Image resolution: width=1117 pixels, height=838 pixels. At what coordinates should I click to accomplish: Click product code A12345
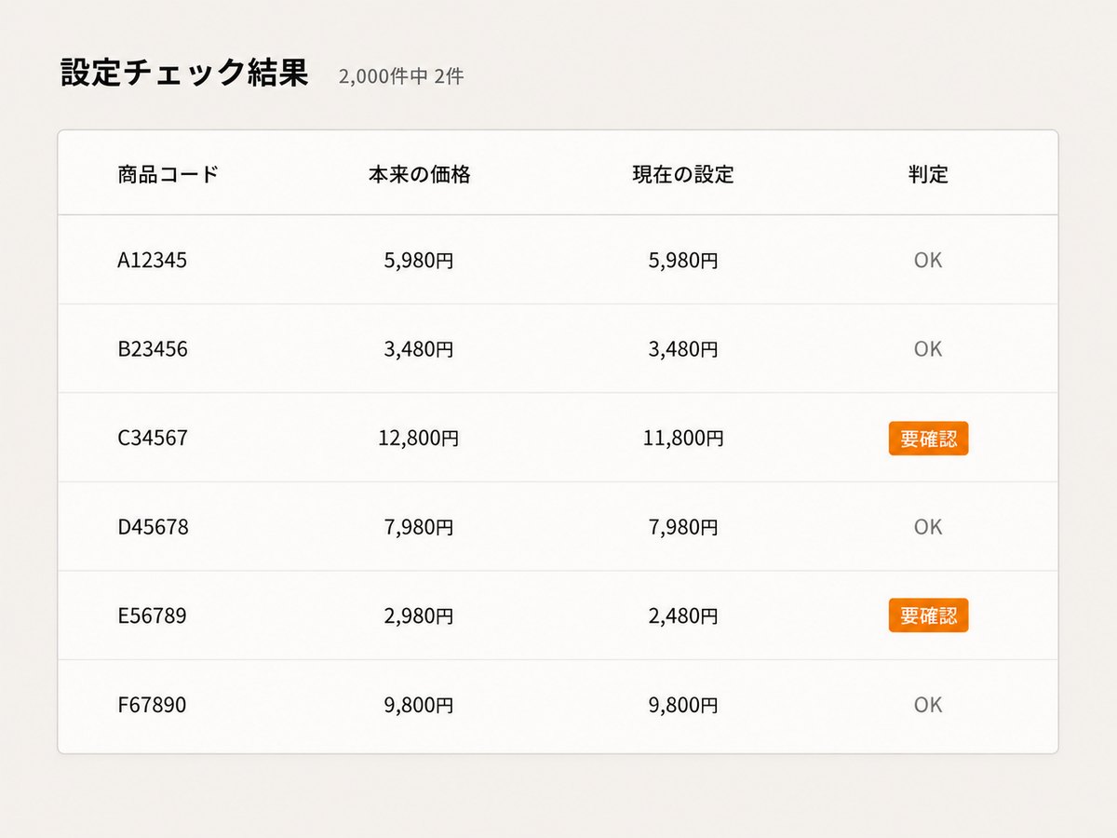[153, 261]
